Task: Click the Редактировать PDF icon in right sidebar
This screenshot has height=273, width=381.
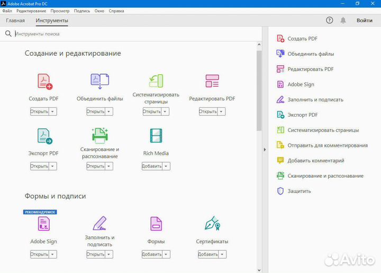Action: click(280, 69)
